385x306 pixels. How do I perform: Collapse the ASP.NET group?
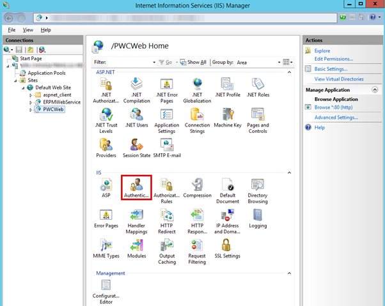click(289, 72)
